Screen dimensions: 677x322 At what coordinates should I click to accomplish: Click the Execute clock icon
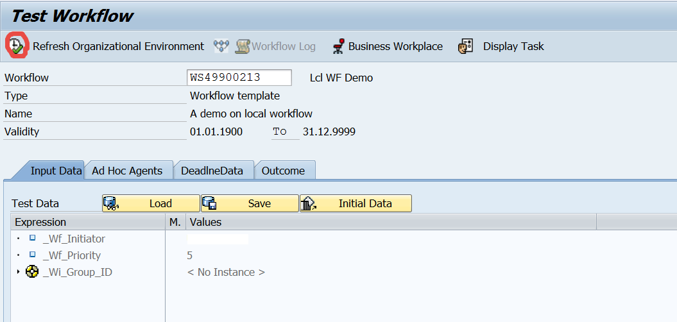(16, 46)
